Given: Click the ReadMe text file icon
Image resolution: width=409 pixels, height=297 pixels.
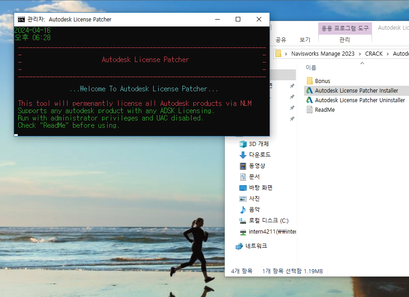Looking at the screenshot, I should [x=310, y=110].
